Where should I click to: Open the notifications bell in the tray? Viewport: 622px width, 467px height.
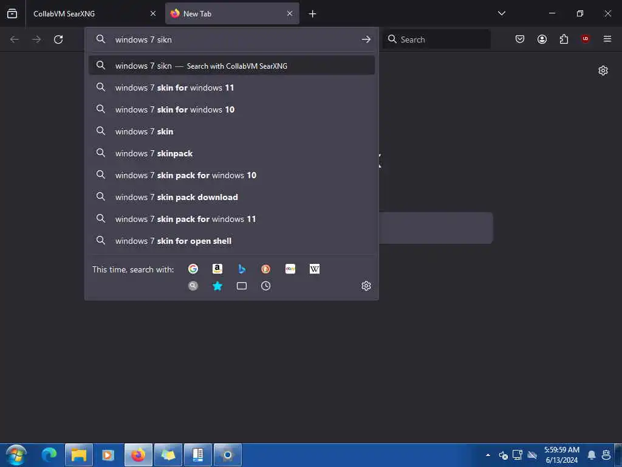(592, 455)
